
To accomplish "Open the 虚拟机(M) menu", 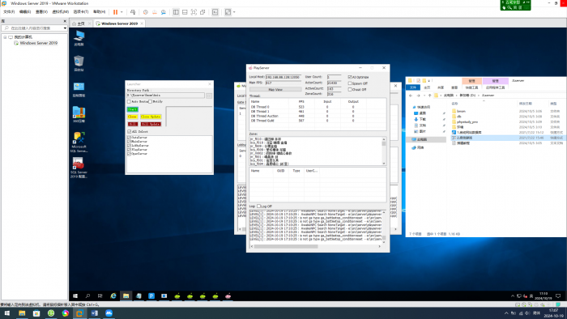I will 61,12.
